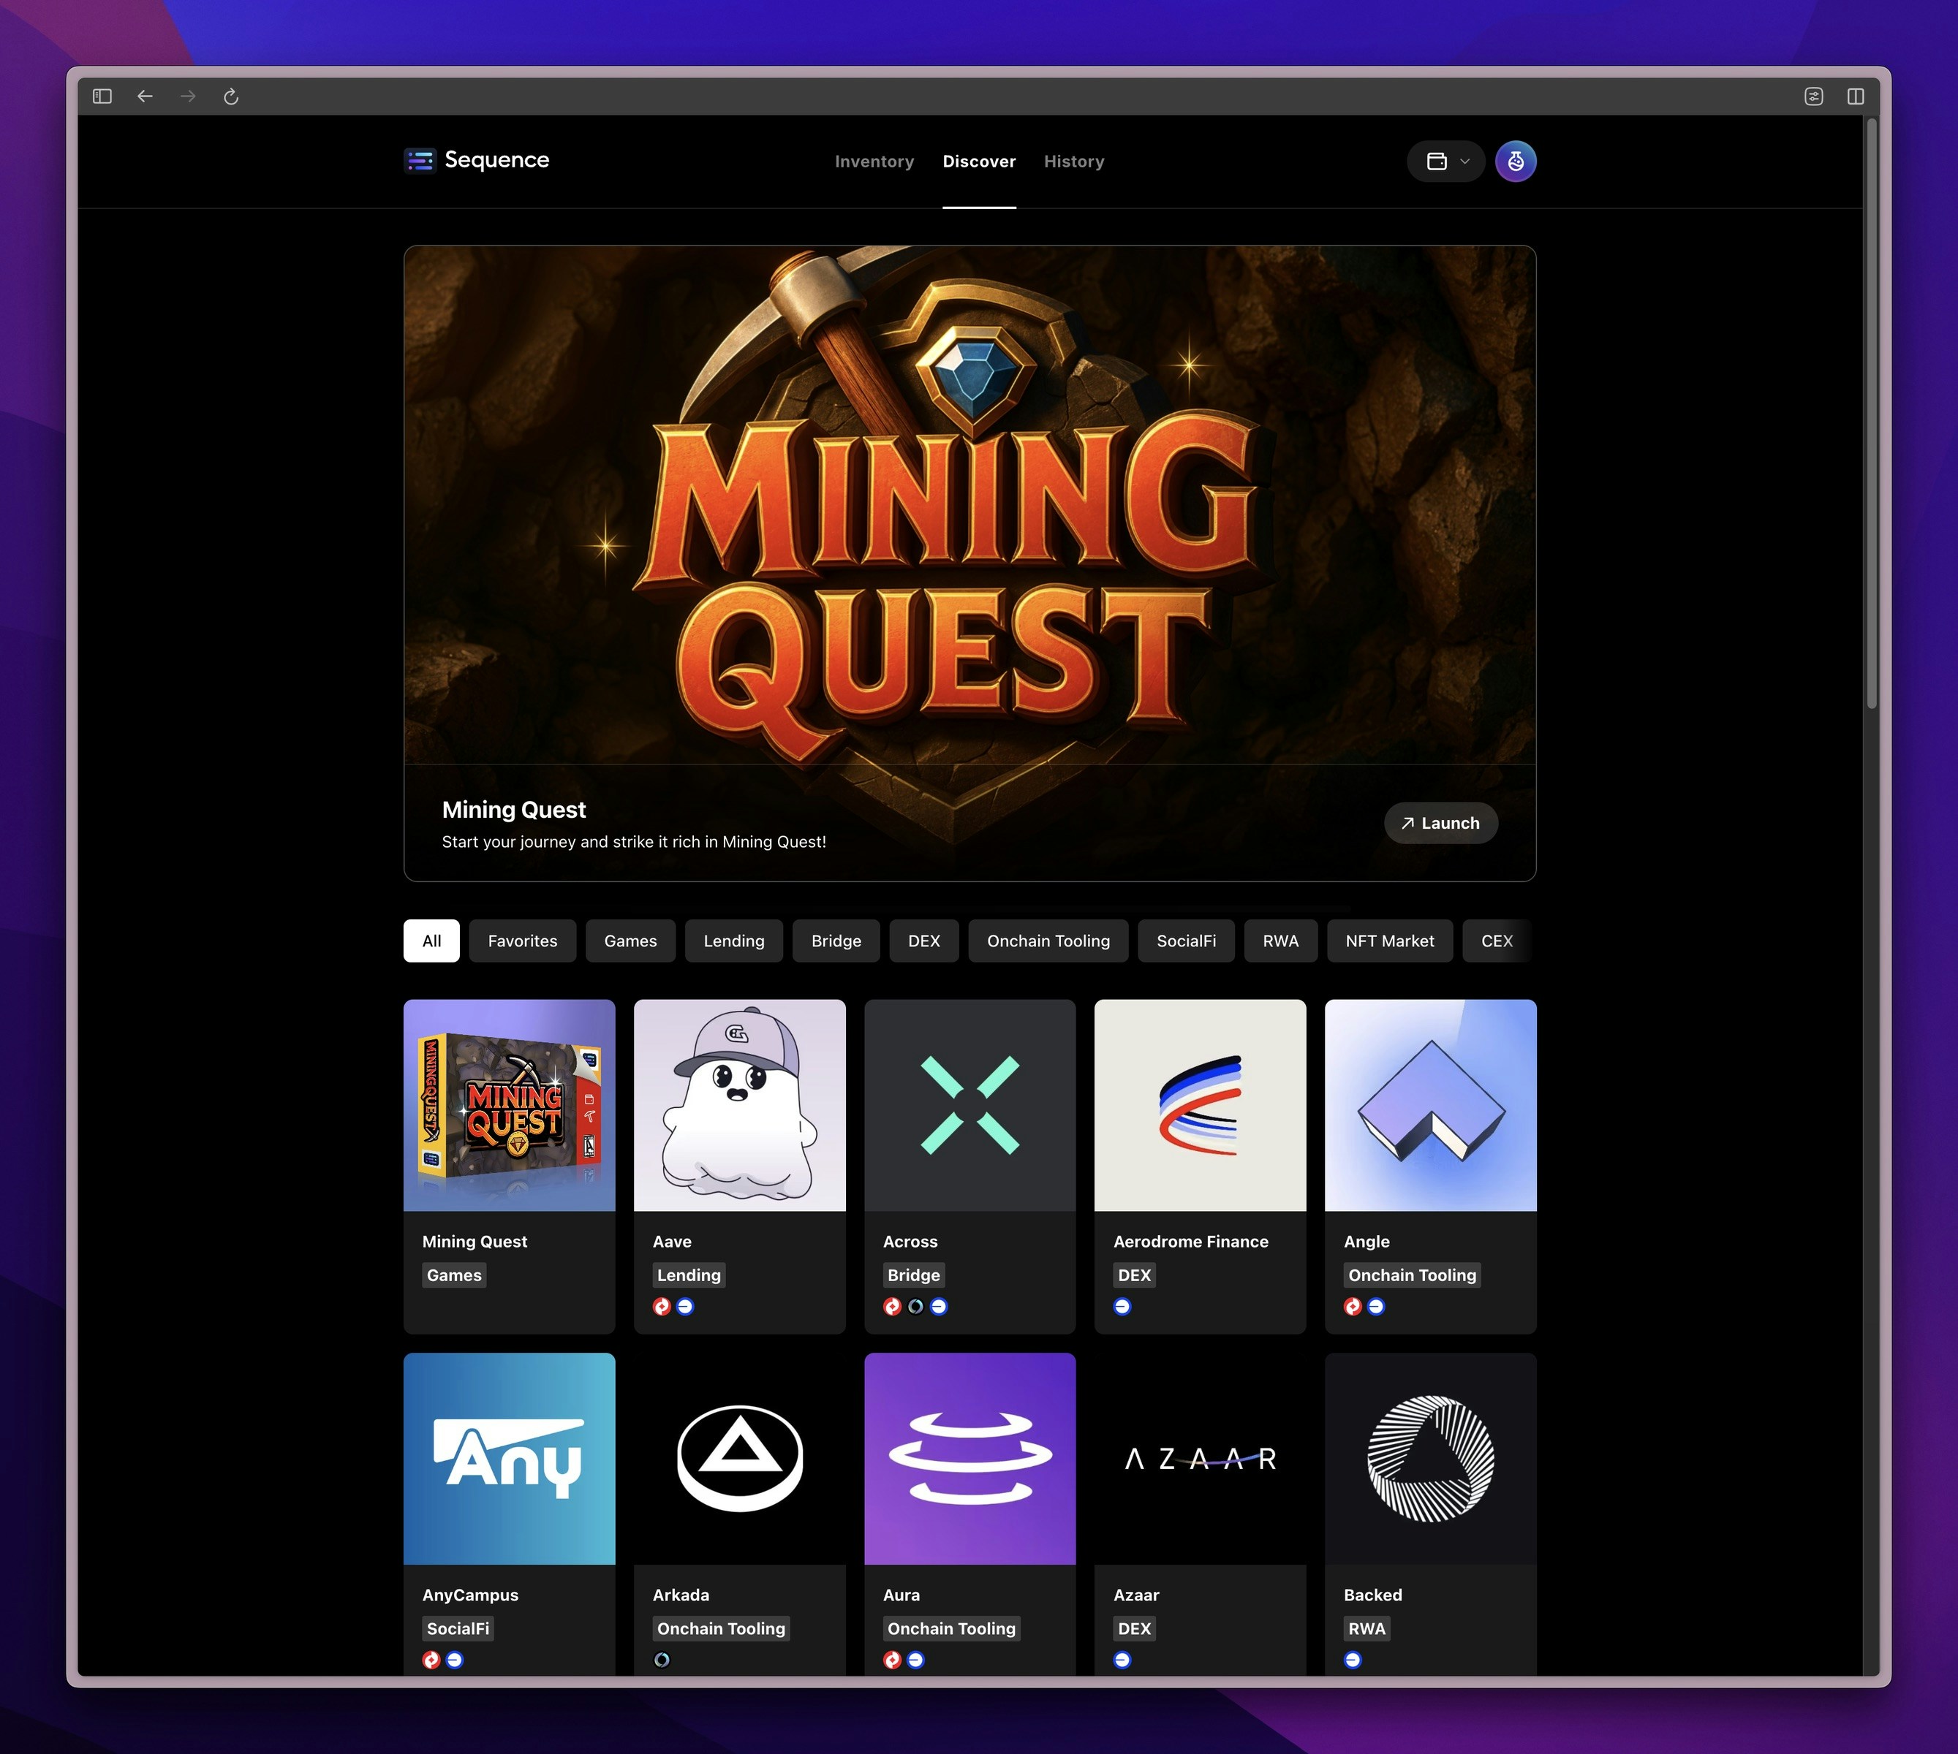
Task: Open the Across bridge app card
Action: click(x=969, y=1165)
